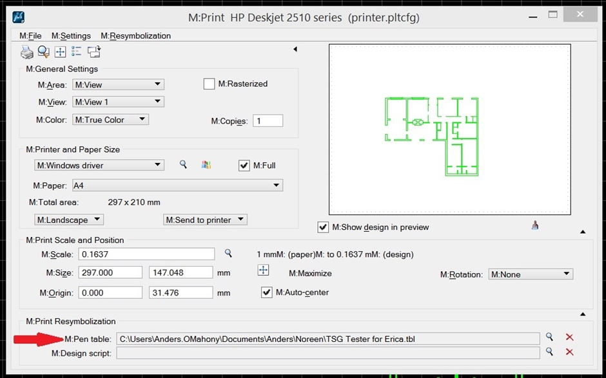Screen dimensions: 606x378
Task: Click the empty Design script field
Action: 328,353
